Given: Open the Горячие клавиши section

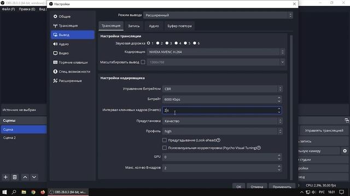Looking at the screenshot, I should 73,63.
